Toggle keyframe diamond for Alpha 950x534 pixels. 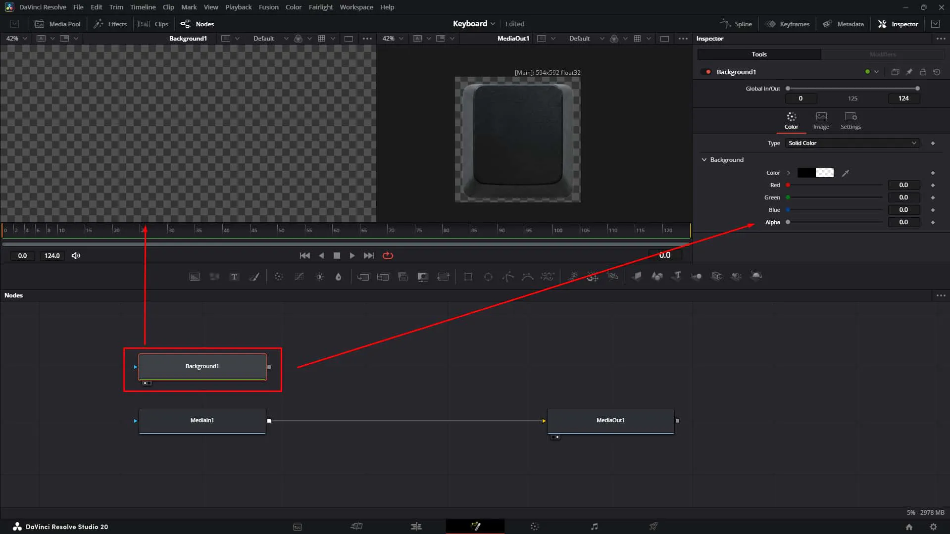(933, 222)
